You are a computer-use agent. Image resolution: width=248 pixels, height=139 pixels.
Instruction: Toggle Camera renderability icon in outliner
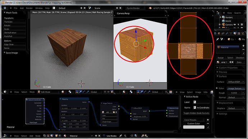point(242,24)
